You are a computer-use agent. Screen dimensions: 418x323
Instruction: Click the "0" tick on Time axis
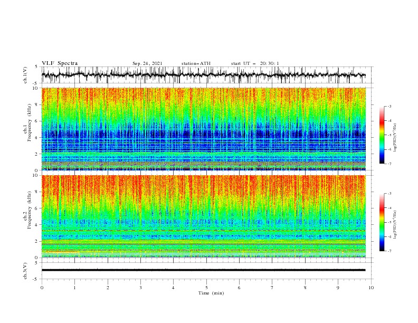[x=42, y=288]
